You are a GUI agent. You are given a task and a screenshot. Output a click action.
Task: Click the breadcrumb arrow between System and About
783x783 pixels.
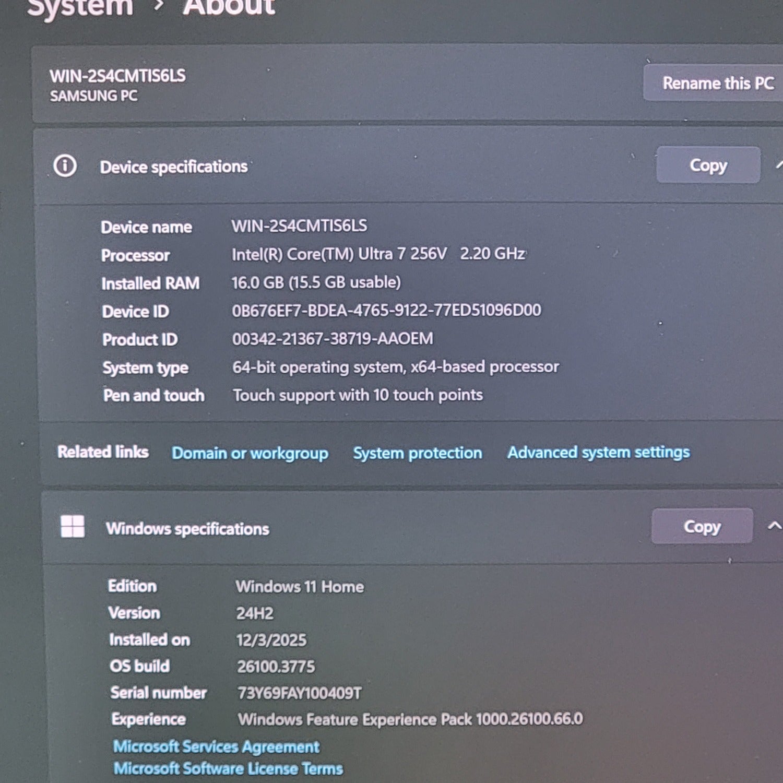coord(159,5)
